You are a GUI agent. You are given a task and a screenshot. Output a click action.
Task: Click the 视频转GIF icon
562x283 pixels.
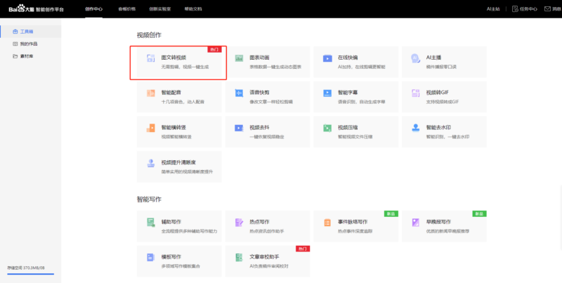point(415,93)
